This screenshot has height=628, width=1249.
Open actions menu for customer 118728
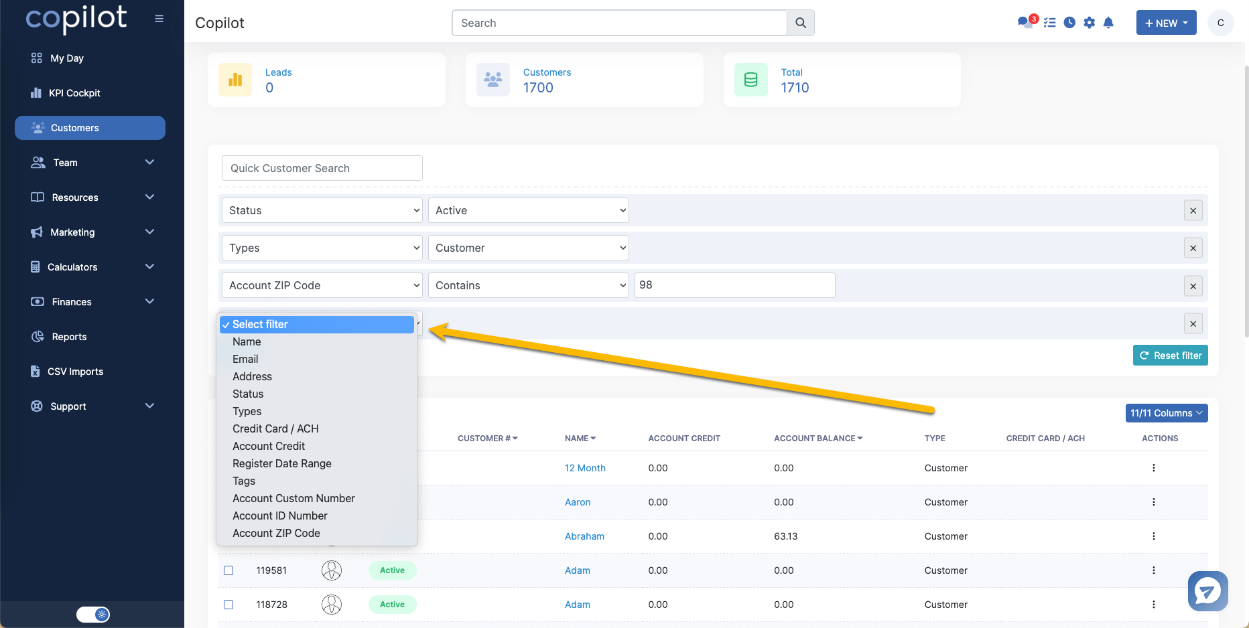click(1154, 605)
